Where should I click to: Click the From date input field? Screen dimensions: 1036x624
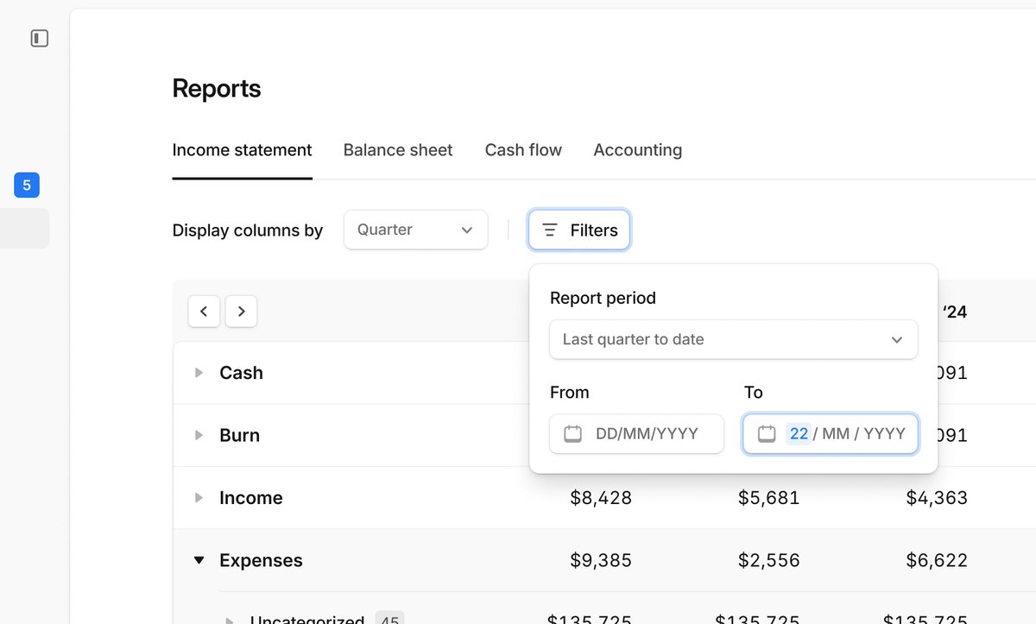(636, 433)
